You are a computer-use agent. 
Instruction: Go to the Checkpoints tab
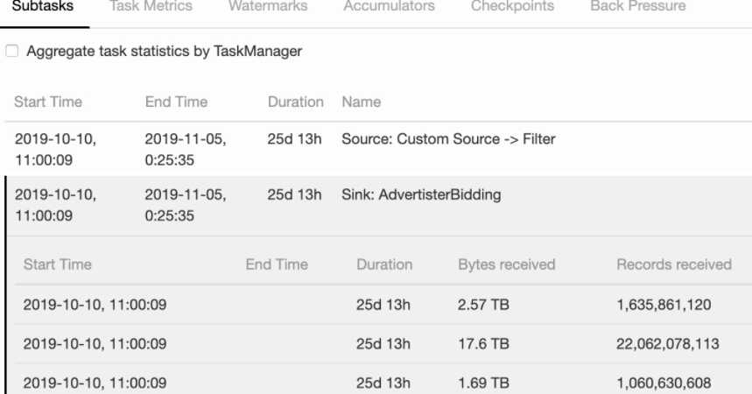[512, 6]
